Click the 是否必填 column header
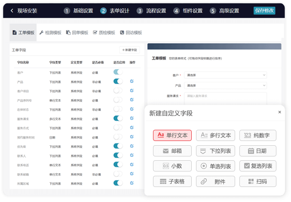Screen dimensions: 291x202 [98, 62]
